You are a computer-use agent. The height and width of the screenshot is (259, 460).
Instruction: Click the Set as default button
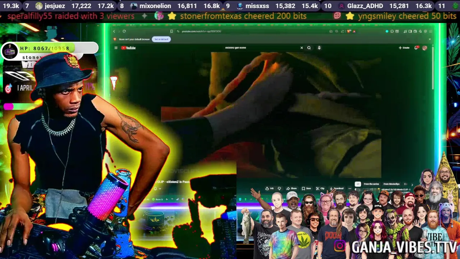161,39
